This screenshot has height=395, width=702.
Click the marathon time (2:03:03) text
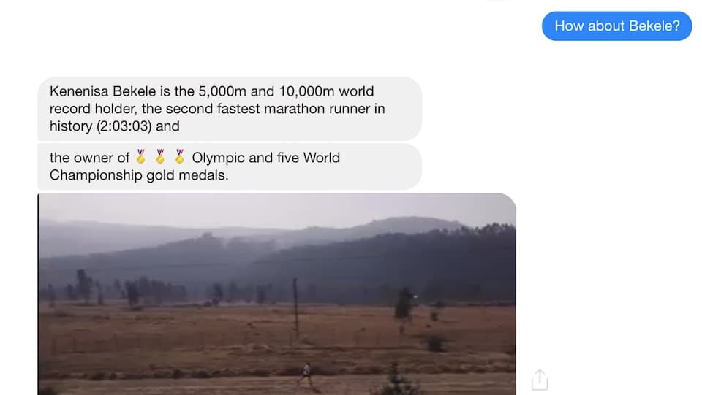click(124, 126)
